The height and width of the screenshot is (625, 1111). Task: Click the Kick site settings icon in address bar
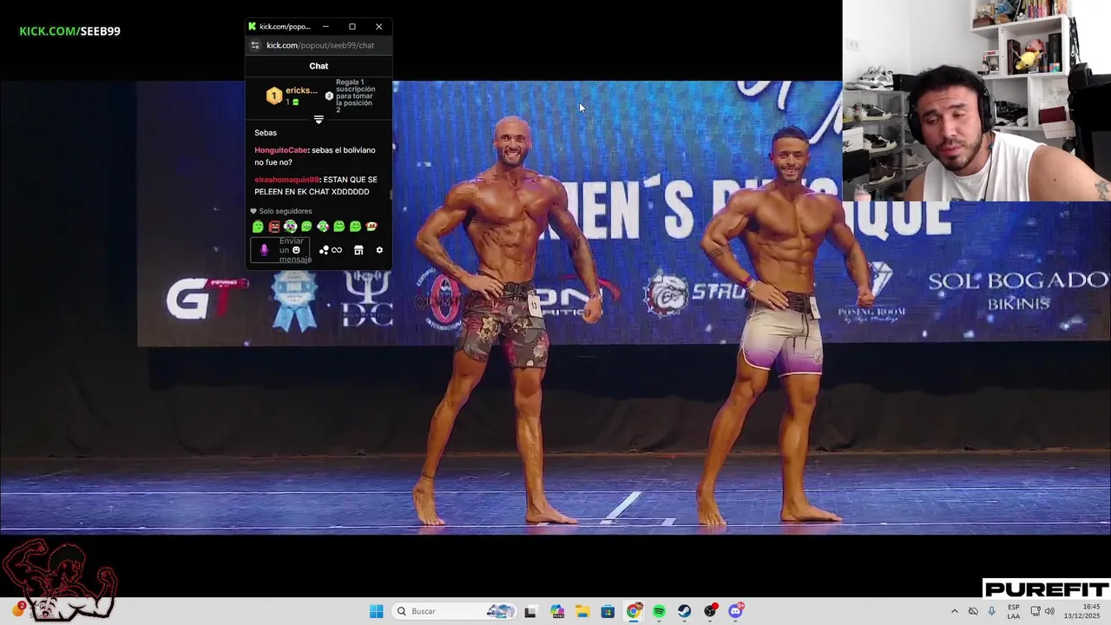tap(255, 45)
